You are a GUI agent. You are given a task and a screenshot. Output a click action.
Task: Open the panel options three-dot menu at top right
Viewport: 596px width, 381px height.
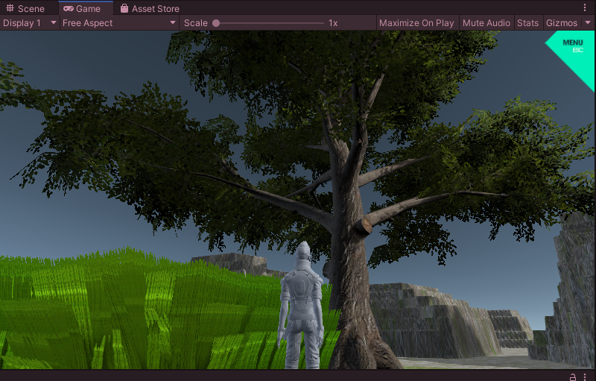point(585,7)
